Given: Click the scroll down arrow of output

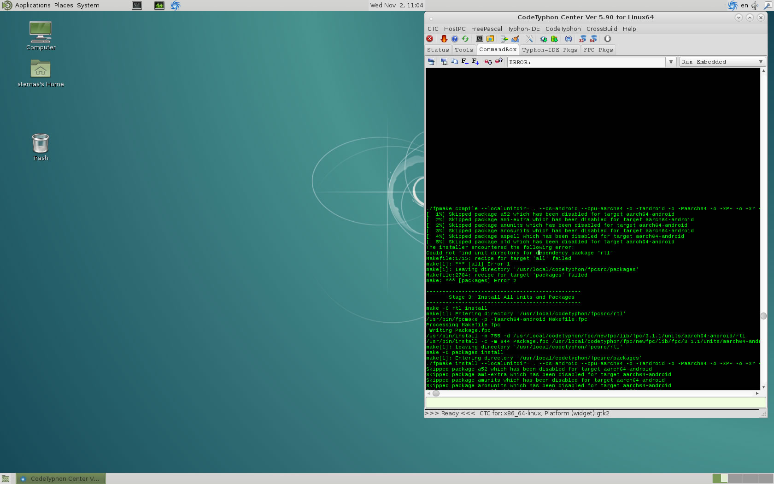Looking at the screenshot, I should coord(763,387).
